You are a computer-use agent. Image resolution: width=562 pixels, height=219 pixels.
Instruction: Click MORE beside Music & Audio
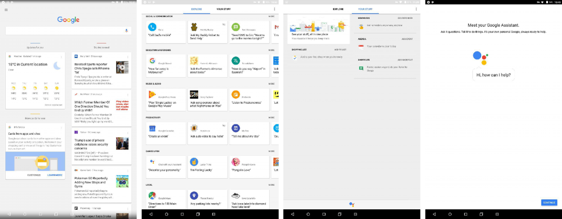point(271,84)
